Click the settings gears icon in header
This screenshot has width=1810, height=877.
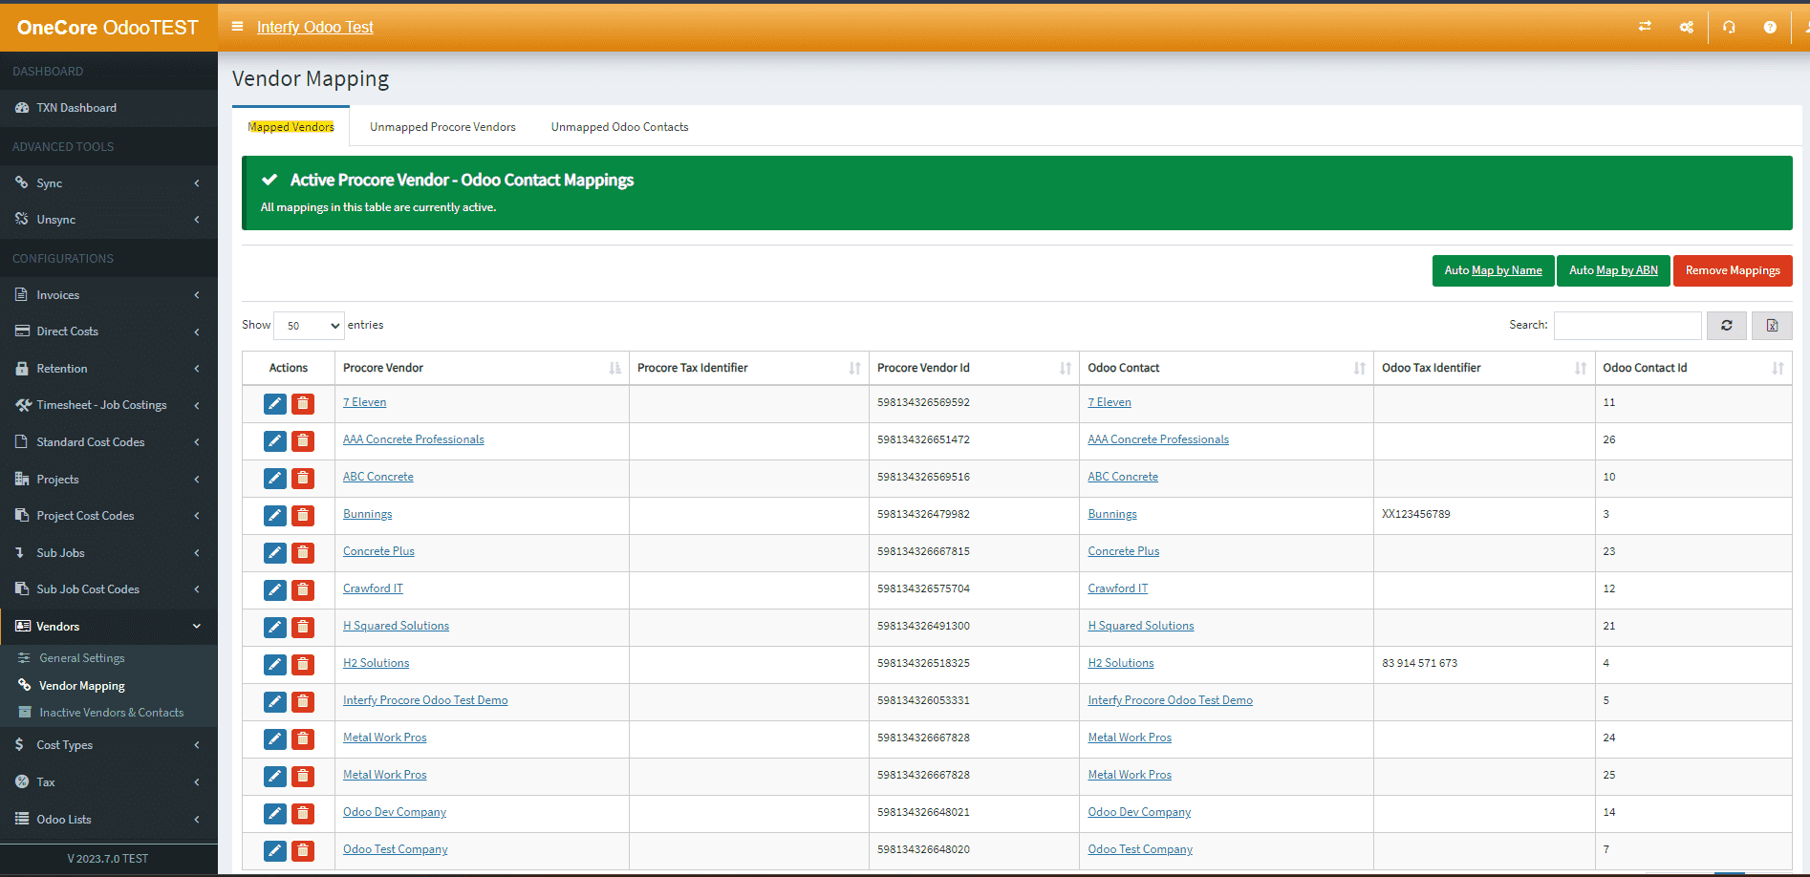coord(1687,27)
